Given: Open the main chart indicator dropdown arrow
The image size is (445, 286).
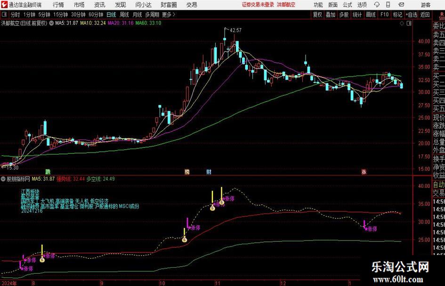Looking at the screenshot, I should point(51,23).
